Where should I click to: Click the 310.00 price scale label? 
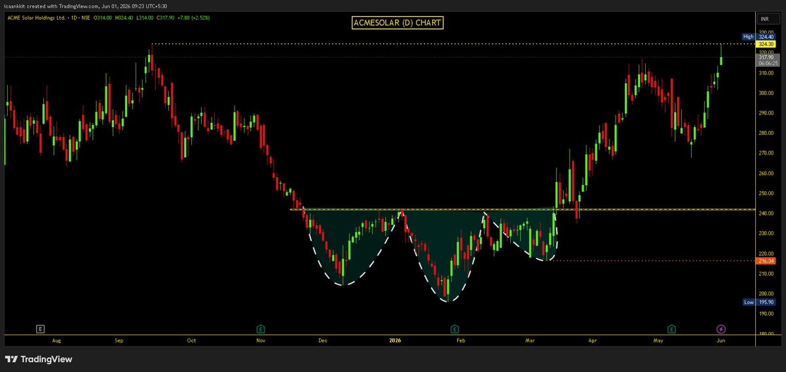click(x=766, y=73)
